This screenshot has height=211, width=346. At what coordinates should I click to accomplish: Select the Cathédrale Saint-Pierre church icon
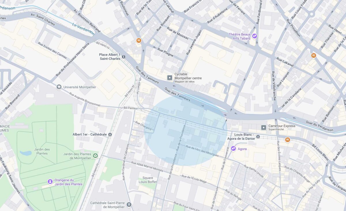pos(129,205)
